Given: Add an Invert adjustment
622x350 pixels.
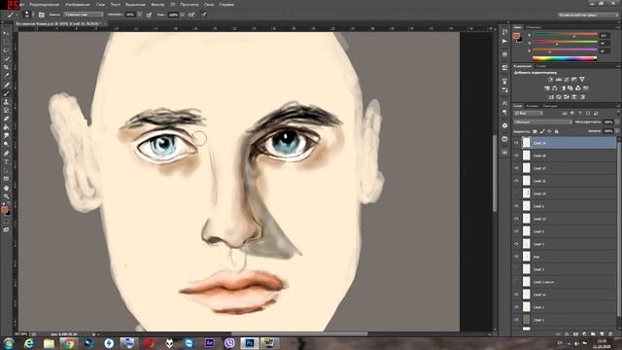Looking at the screenshot, I should (x=551, y=97).
